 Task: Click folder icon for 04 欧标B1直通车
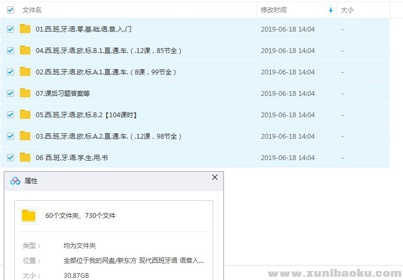(25, 50)
